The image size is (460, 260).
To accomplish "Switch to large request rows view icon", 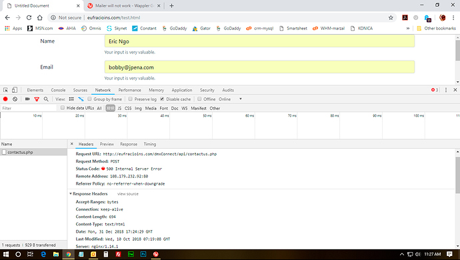I will coord(71,99).
